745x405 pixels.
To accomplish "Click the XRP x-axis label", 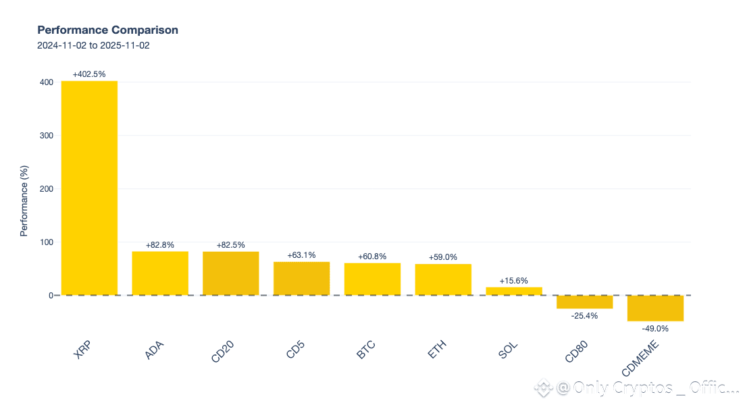I will click(83, 352).
